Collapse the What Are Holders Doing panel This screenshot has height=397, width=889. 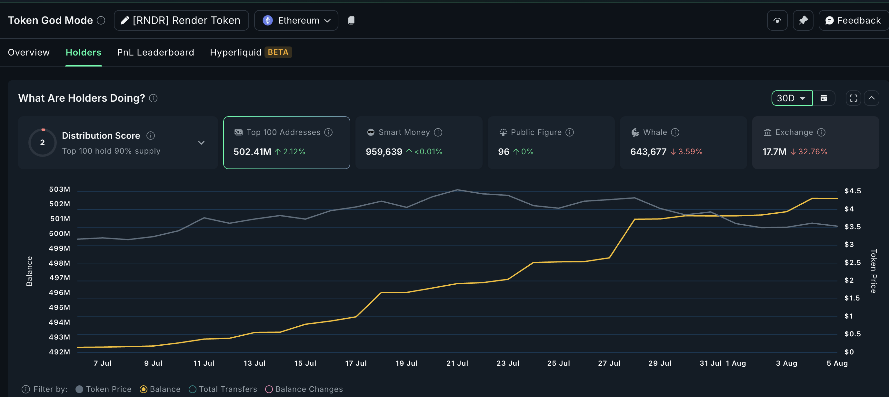[871, 98]
